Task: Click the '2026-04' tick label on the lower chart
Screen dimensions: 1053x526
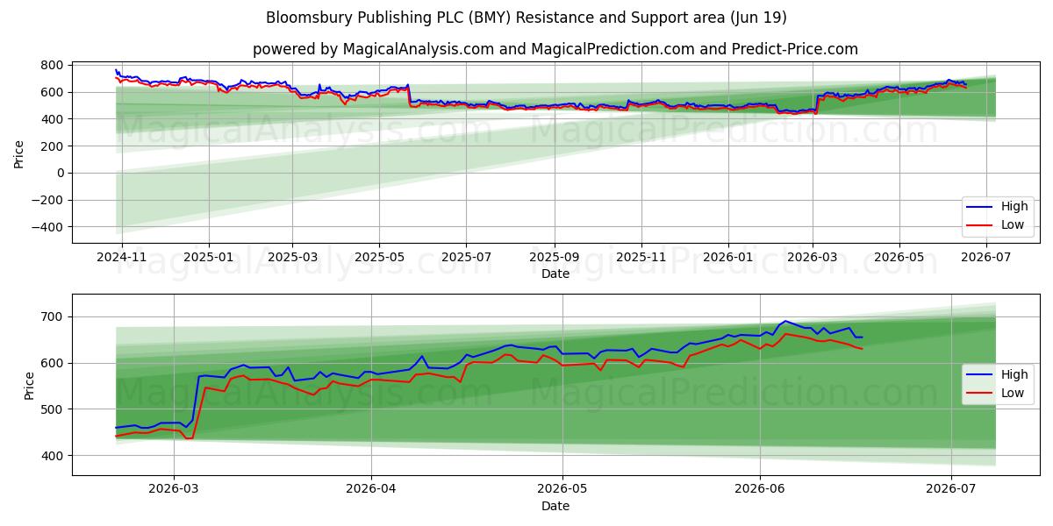Action: coord(371,489)
